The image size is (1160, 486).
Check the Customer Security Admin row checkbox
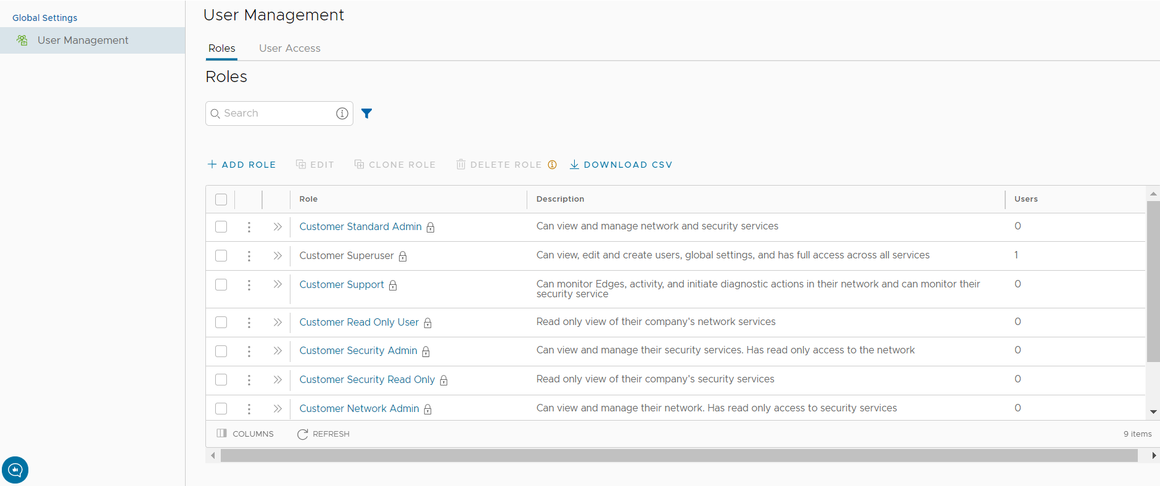click(x=221, y=351)
